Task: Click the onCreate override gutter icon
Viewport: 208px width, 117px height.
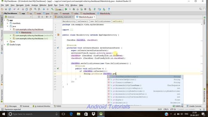Action: pos(58,48)
